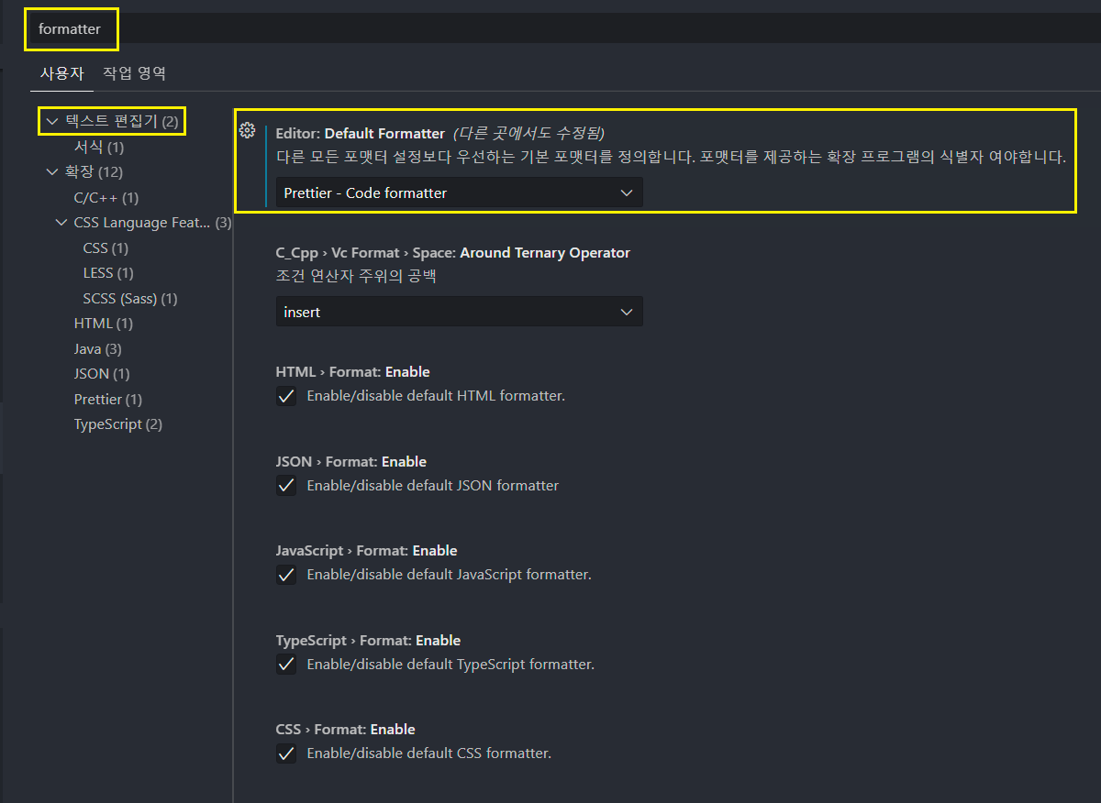Select 확장 (12) in the settings tree
Image resolution: width=1101 pixels, height=803 pixels.
click(94, 172)
